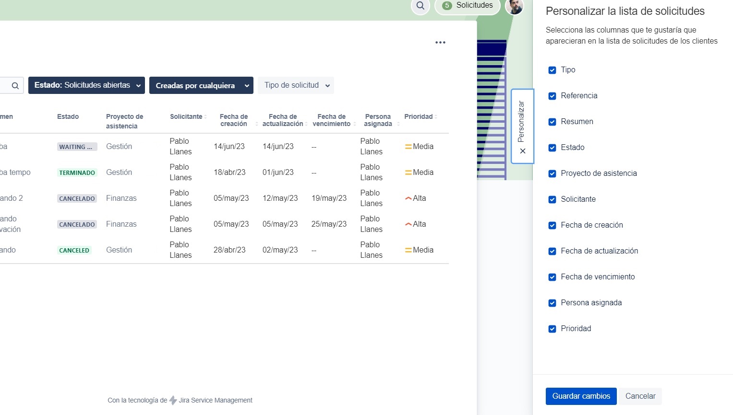Open the user profile avatar menu
733x415 pixels.
(x=515, y=6)
